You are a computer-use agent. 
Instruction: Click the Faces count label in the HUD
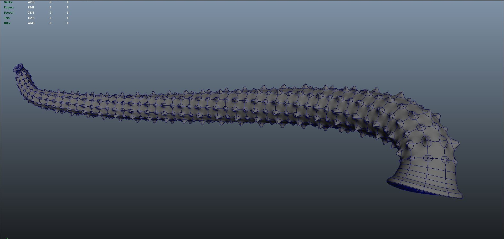(x=8, y=12)
